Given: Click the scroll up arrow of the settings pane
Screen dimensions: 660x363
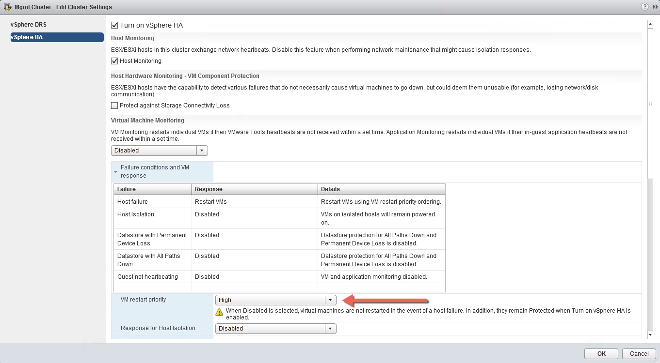Looking at the screenshot, I should tap(650, 24).
